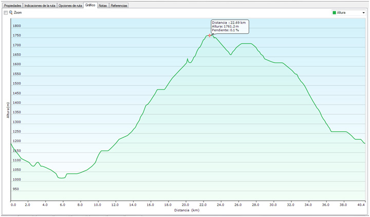Image resolution: width=370 pixels, height=217 pixels.
Task: Switch to the Propiedades tab
Action: [x=13, y=5]
